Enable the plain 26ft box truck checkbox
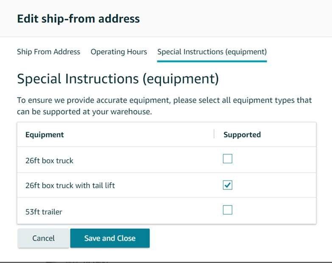This screenshot has height=263, width=332. 228,159
